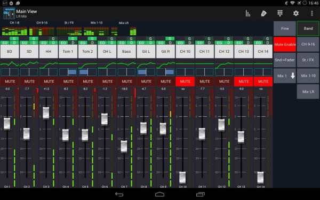Tap the pencil edit icon
Viewport: 320px width, 200px height.
point(263,13)
